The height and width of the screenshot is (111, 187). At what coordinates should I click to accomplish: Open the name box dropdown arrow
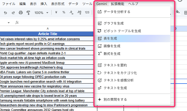pyautogui.click(x=9, y=22)
